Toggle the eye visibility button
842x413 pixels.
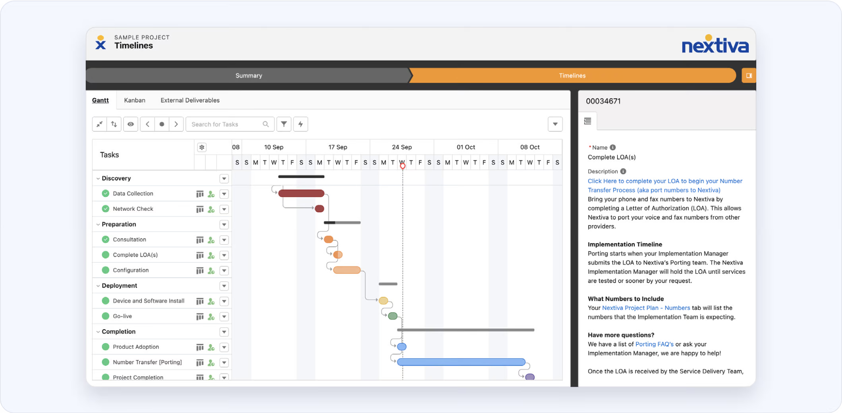coord(131,124)
